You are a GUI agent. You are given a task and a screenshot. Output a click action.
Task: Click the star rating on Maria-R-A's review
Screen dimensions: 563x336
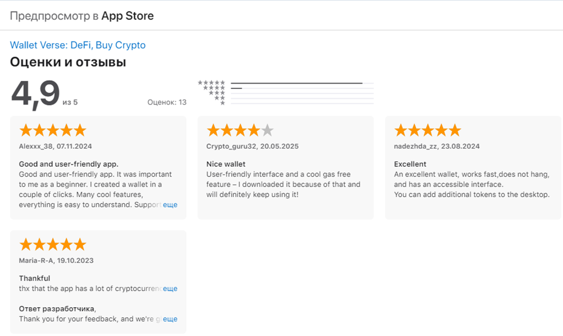point(53,244)
